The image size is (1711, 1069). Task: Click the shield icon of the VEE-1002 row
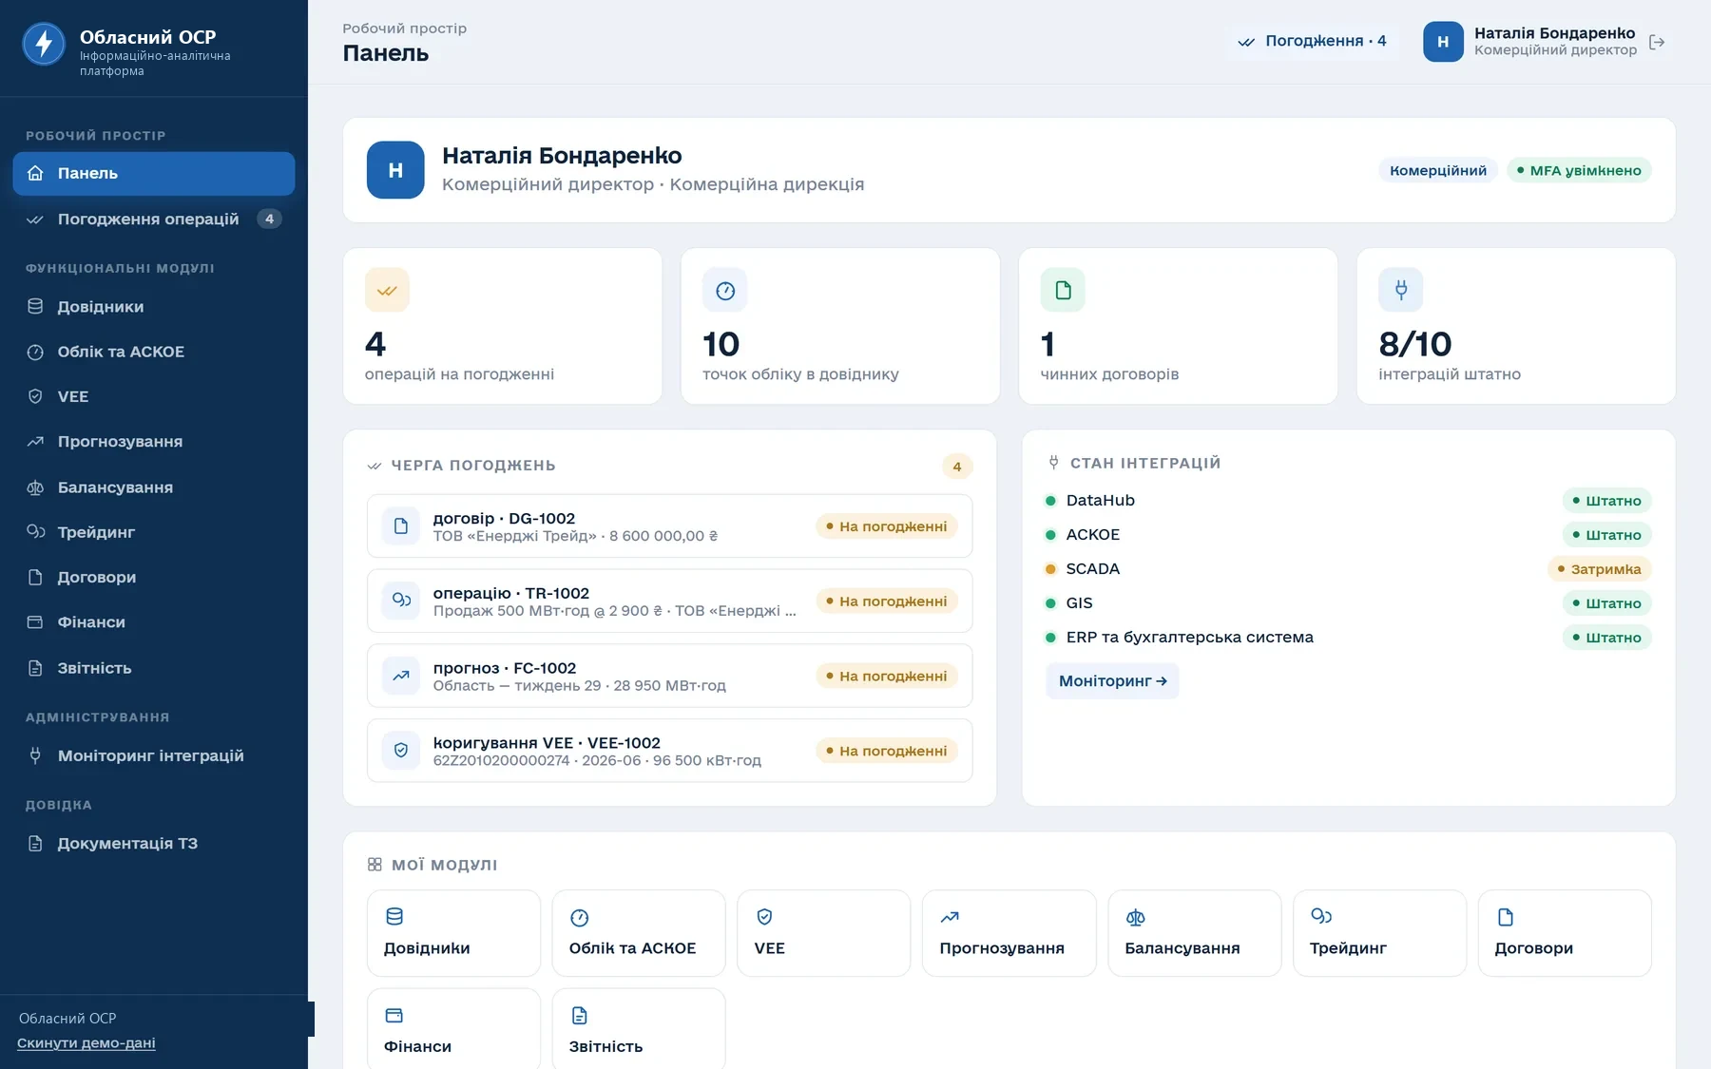click(x=401, y=751)
